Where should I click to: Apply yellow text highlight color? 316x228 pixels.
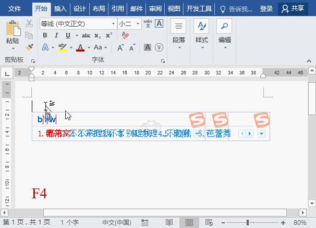coord(62,47)
